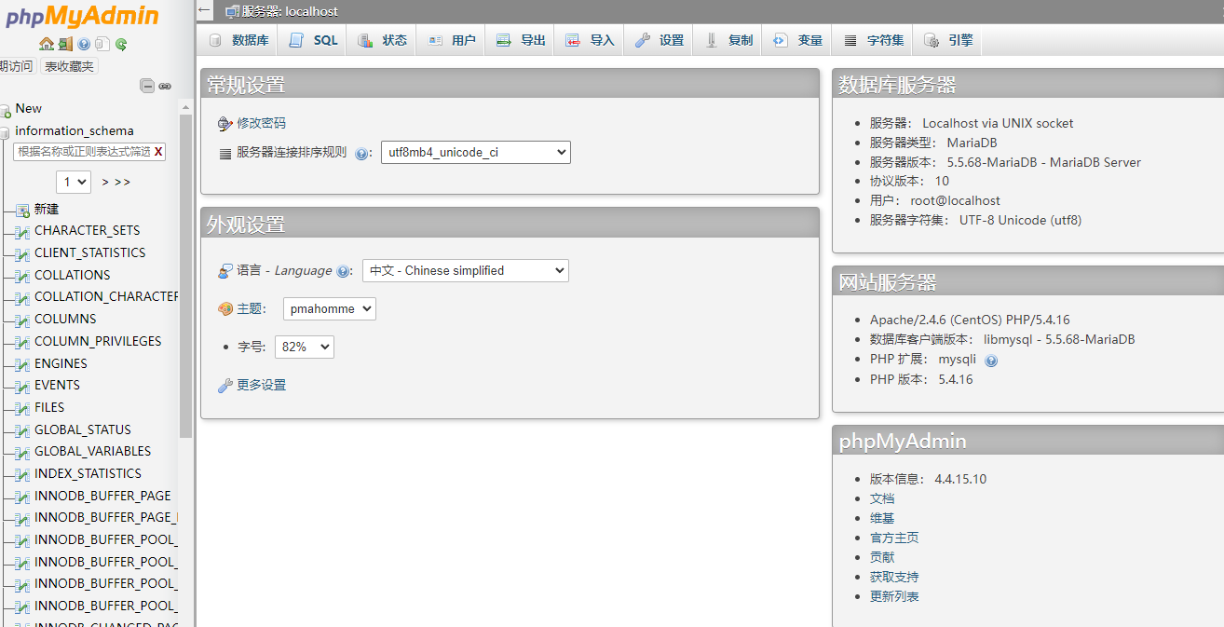The width and height of the screenshot is (1224, 627).
Task: Go to next page with the single > arrow
Action: coord(105,183)
